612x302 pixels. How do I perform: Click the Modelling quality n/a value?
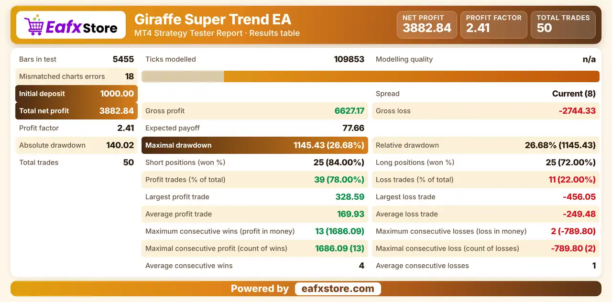tap(589, 59)
